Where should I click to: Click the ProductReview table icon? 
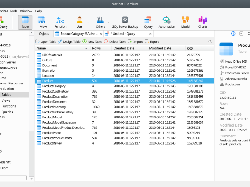point(39,143)
